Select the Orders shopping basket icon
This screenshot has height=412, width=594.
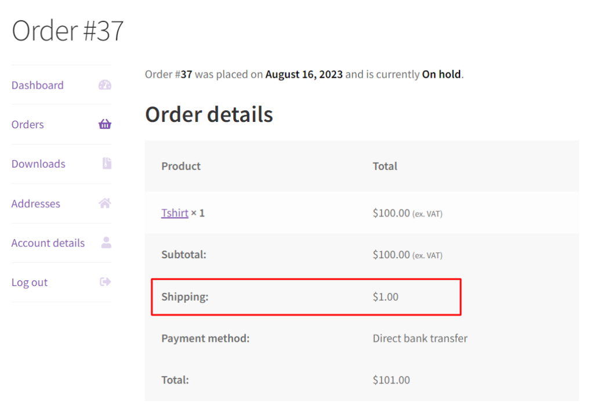click(104, 124)
